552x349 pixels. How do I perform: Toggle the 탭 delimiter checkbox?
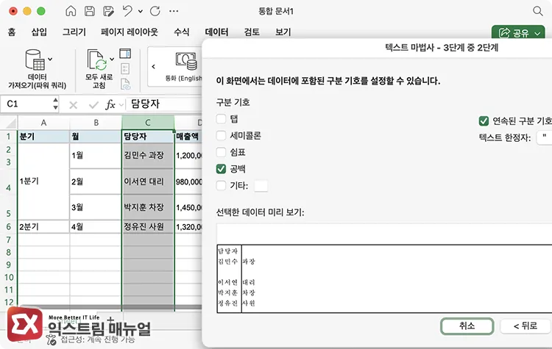[221, 119]
